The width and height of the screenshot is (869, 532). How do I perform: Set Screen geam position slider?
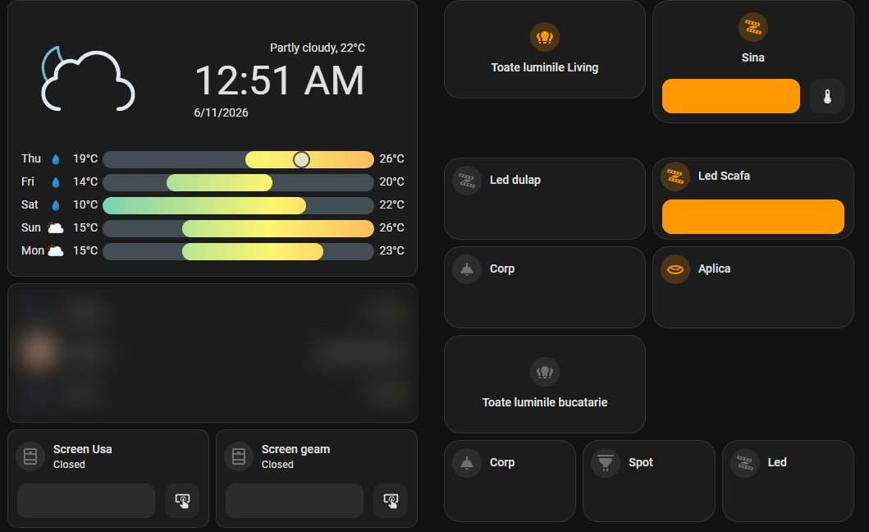[x=295, y=500]
